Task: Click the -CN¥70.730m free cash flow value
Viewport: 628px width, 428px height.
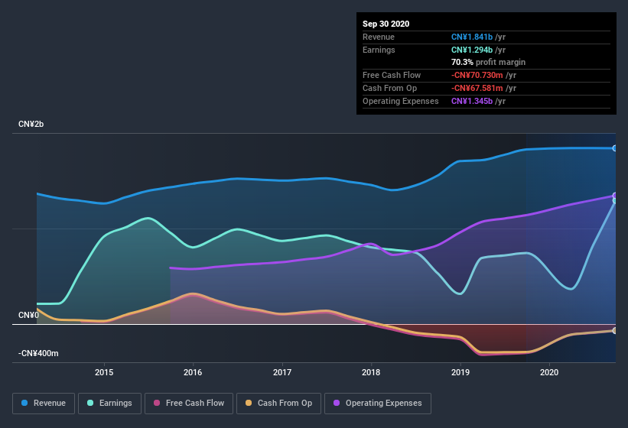Action: pyautogui.click(x=477, y=75)
